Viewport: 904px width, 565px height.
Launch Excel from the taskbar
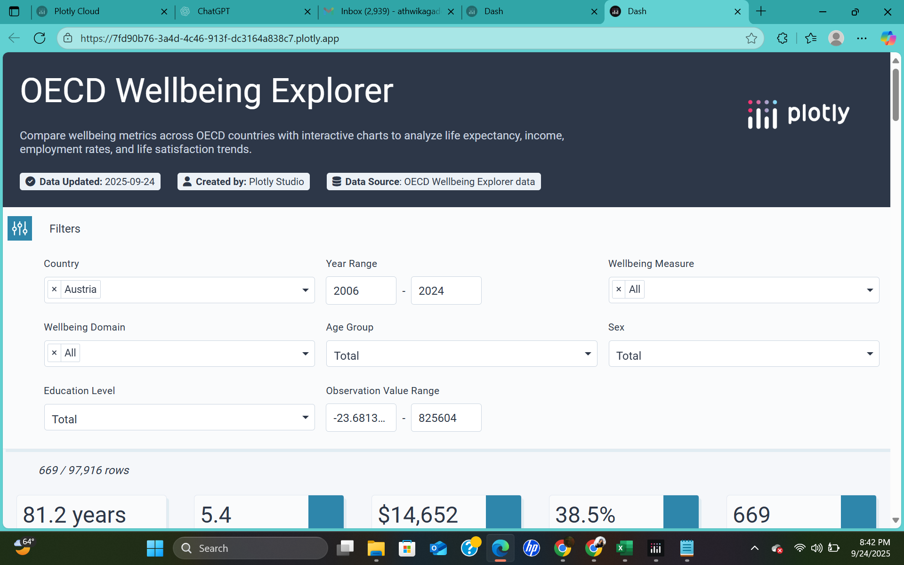pyautogui.click(x=624, y=548)
